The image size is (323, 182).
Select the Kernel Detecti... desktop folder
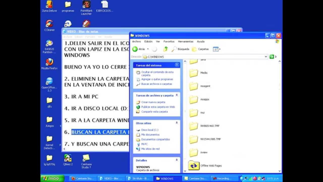pos(49,142)
